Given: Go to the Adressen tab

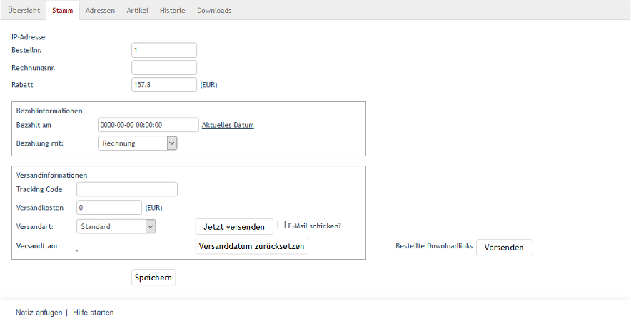Looking at the screenshot, I should tap(100, 11).
